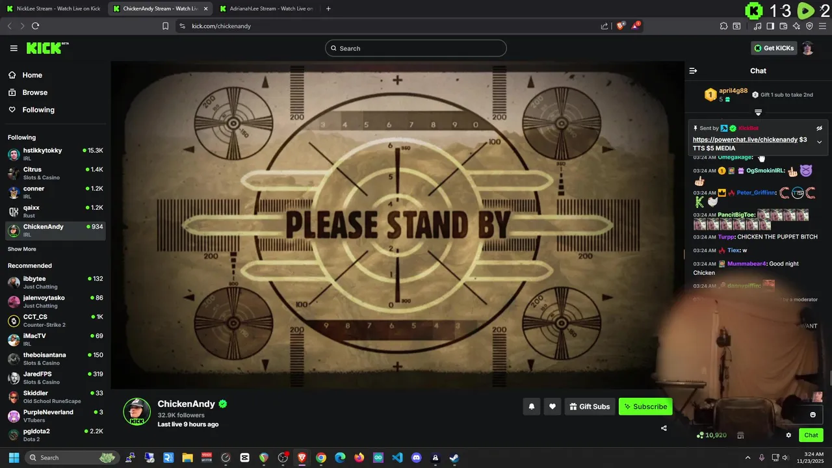Open the browser main menu
The width and height of the screenshot is (832, 468).
coord(823,26)
